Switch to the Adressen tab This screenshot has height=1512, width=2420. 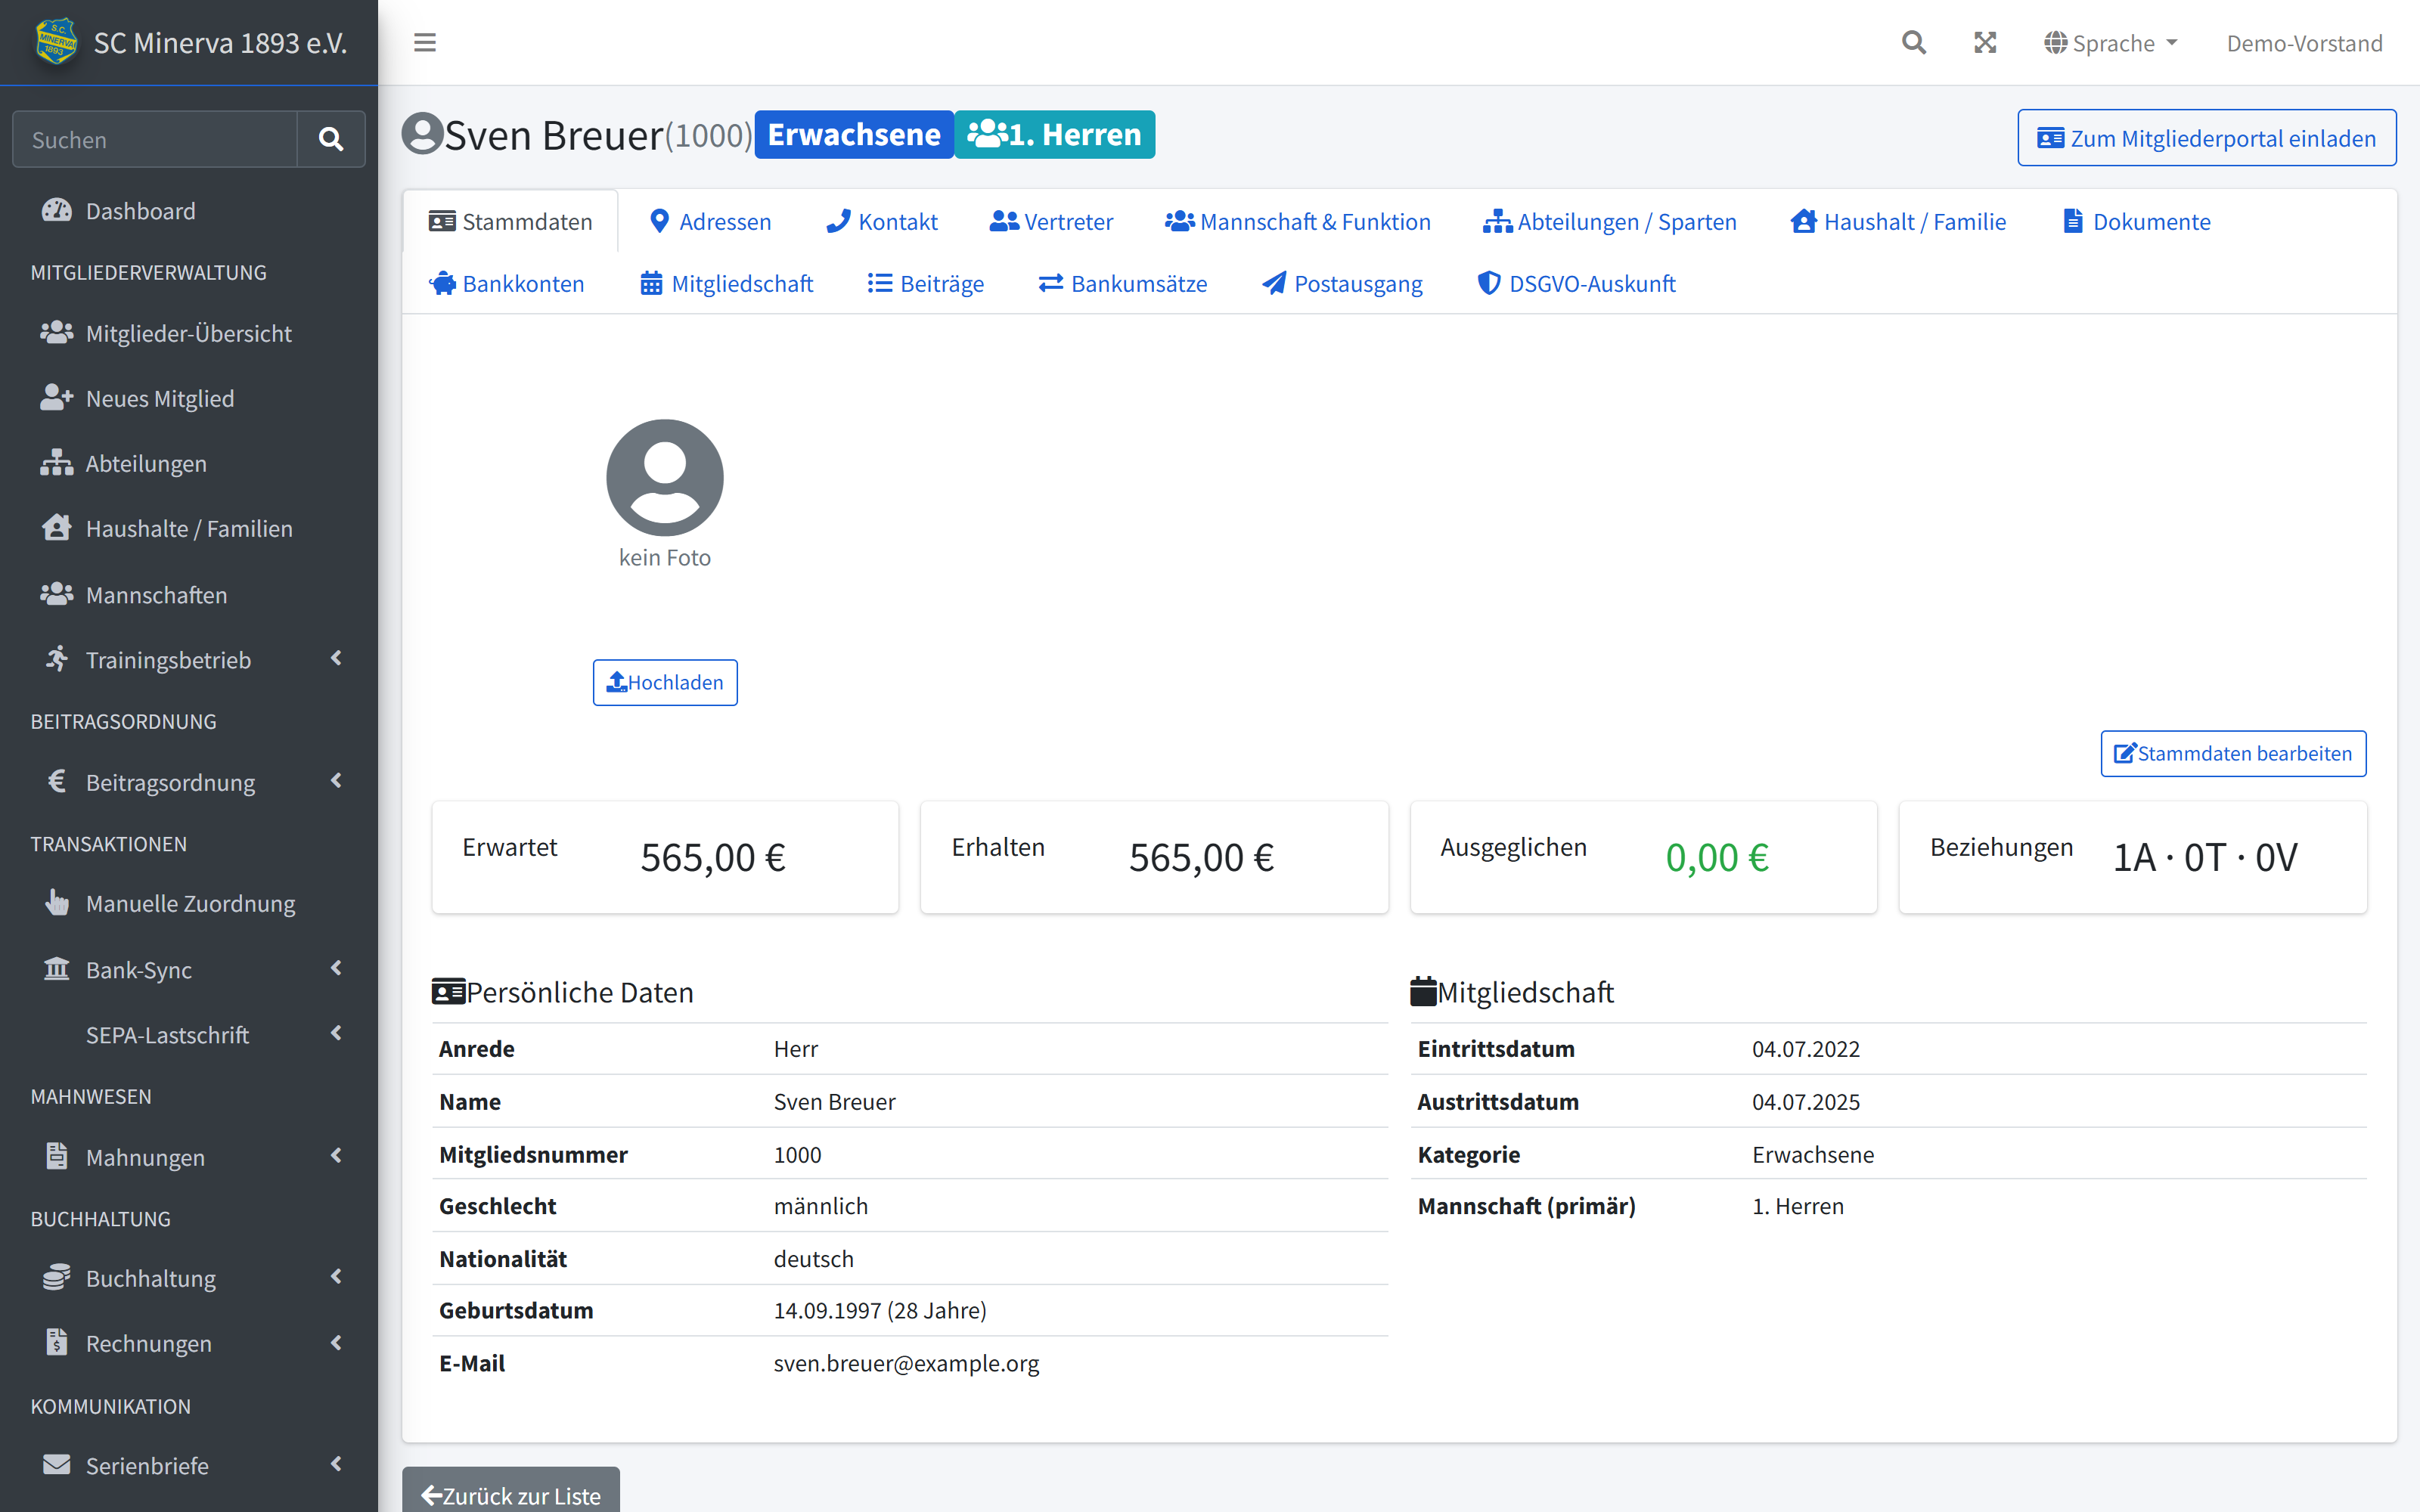[710, 221]
